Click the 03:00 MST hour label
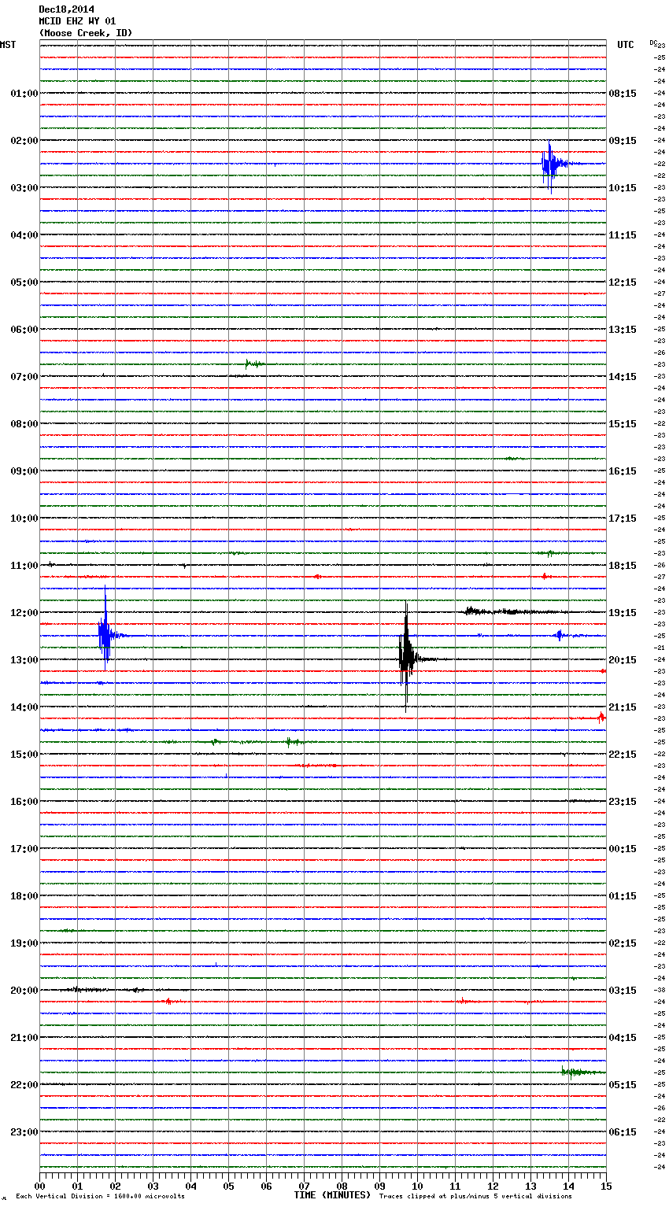Image resolution: width=669 pixels, height=1207 pixels. (24, 188)
